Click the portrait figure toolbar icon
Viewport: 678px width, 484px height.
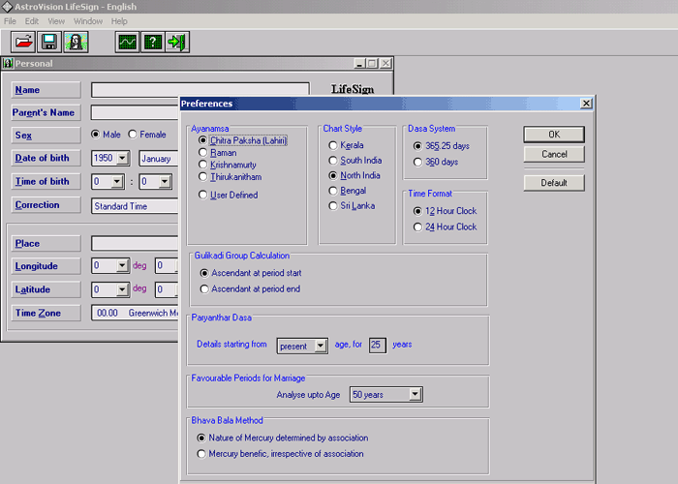pyautogui.click(x=76, y=42)
